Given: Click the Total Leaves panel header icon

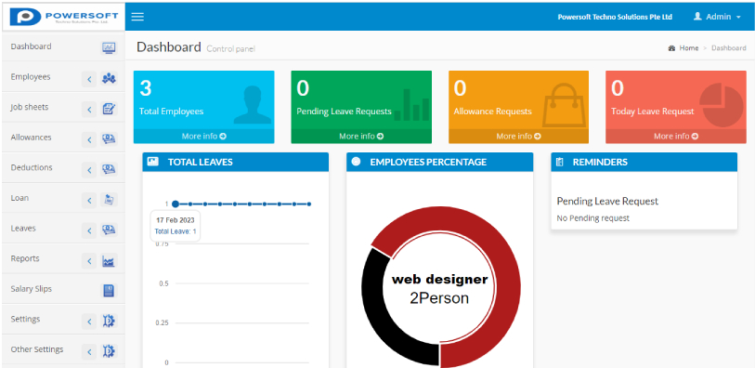Looking at the screenshot, I should point(152,162).
